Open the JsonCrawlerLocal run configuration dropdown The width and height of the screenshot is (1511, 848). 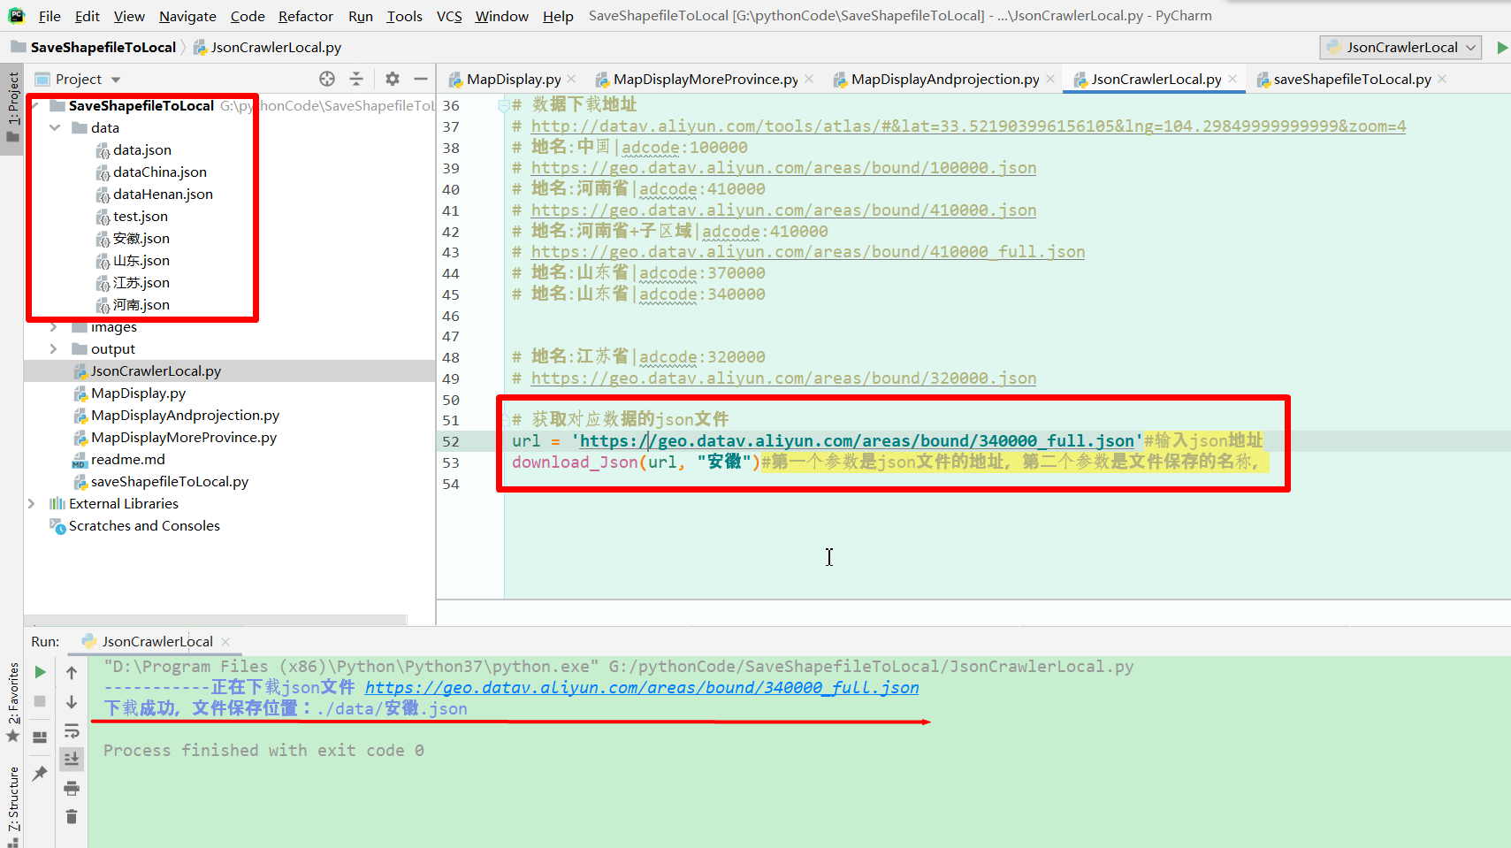point(1400,47)
